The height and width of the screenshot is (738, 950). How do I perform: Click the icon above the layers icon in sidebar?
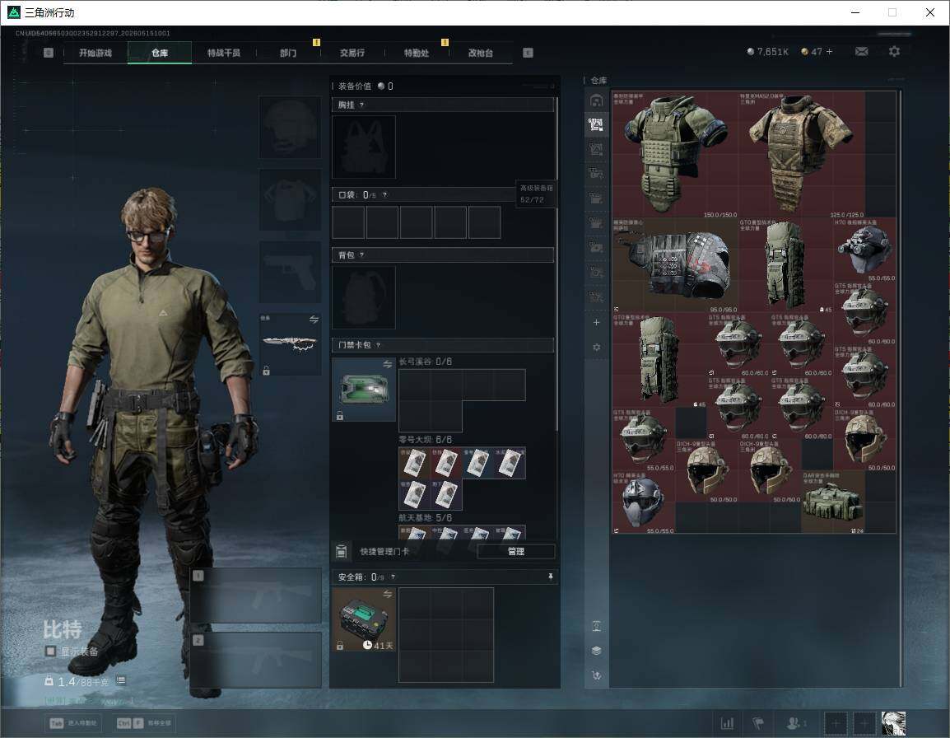(596, 626)
